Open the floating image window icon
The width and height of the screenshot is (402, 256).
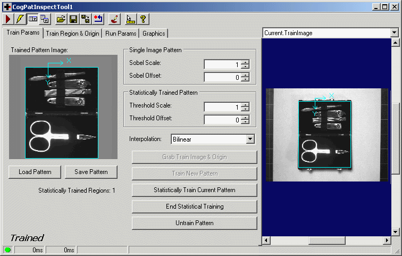click(x=45, y=19)
